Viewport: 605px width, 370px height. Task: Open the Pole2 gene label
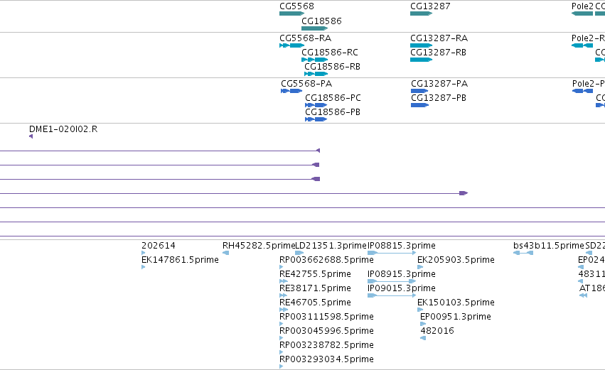pos(582,6)
